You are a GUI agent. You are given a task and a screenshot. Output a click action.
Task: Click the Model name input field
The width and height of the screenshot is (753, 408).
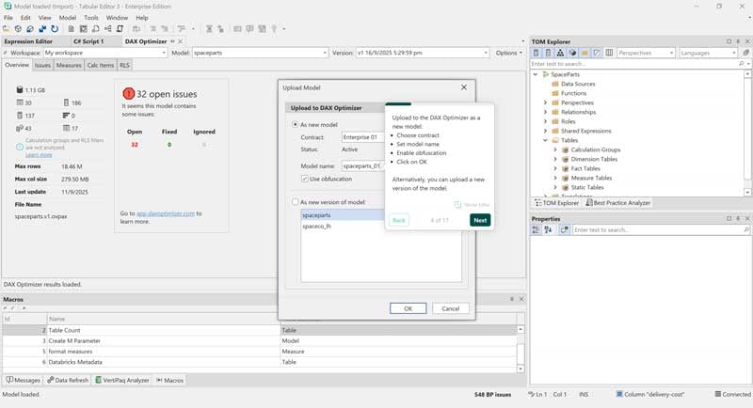tap(362, 165)
